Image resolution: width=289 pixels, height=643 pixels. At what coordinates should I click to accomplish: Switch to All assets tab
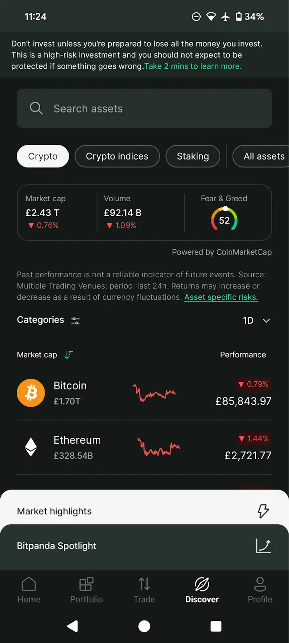pyautogui.click(x=264, y=156)
